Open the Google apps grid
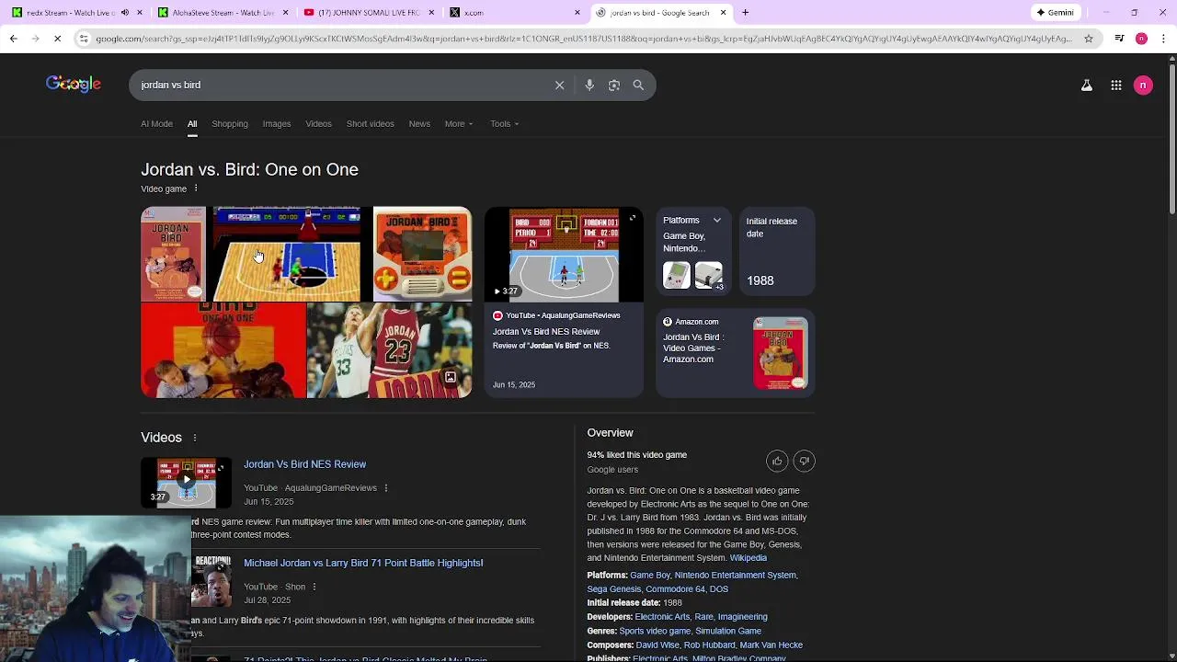Image resolution: width=1177 pixels, height=662 pixels. 1116,86
